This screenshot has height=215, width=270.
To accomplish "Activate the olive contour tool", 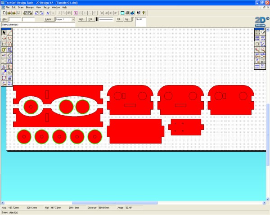I will [4, 49].
